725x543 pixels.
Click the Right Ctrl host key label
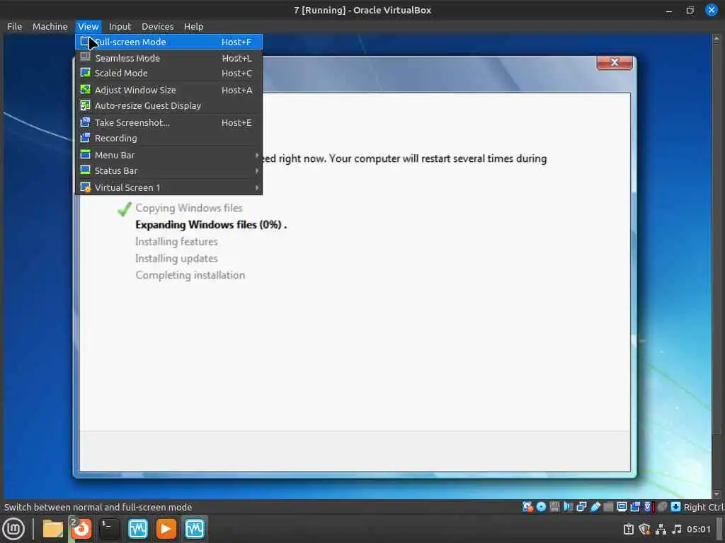click(x=703, y=507)
